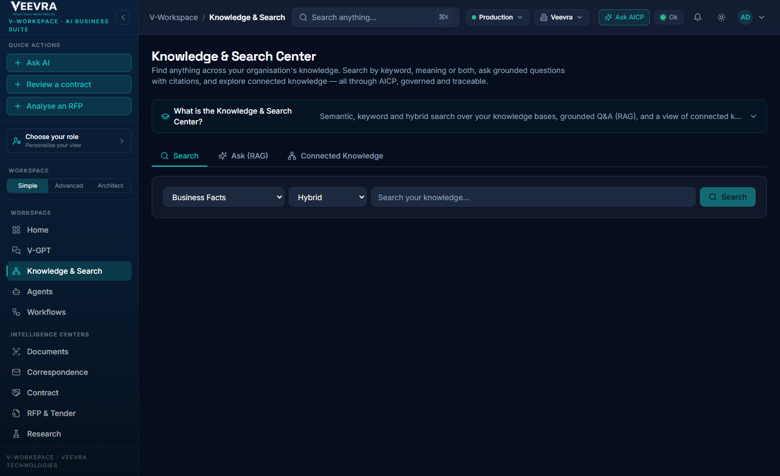780x476 pixels.
Task: Collapse the sidebar with the chevron button
Action: pos(123,17)
